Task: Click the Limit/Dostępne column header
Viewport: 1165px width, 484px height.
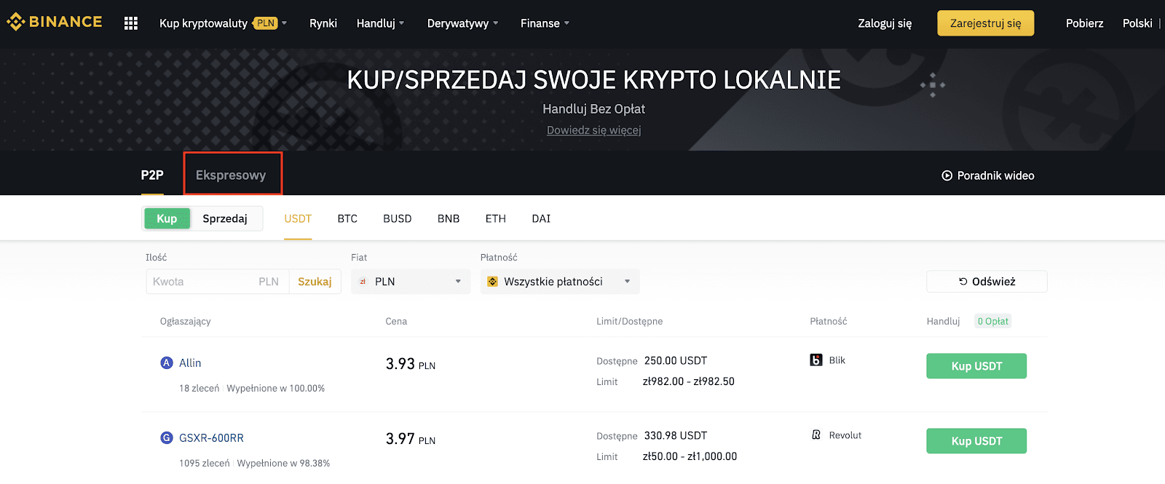Action: coord(630,321)
